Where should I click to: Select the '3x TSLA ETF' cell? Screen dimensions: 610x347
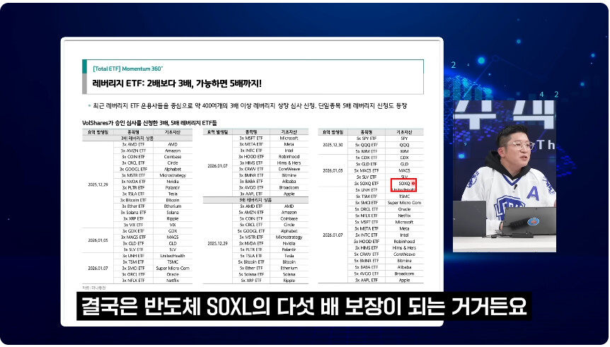[133, 194]
